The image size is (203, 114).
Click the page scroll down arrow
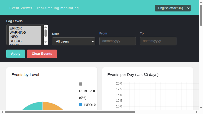(201, 107)
